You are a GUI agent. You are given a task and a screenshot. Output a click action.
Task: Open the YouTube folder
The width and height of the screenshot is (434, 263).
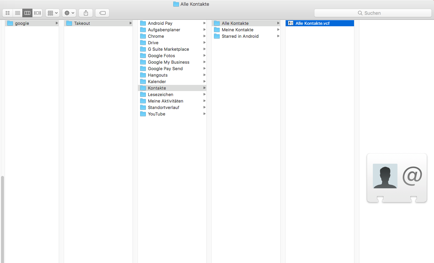click(172, 114)
